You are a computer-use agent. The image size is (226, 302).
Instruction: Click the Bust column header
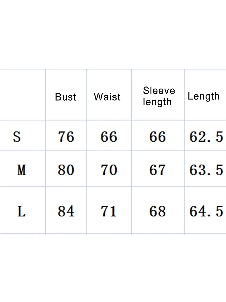tap(66, 97)
